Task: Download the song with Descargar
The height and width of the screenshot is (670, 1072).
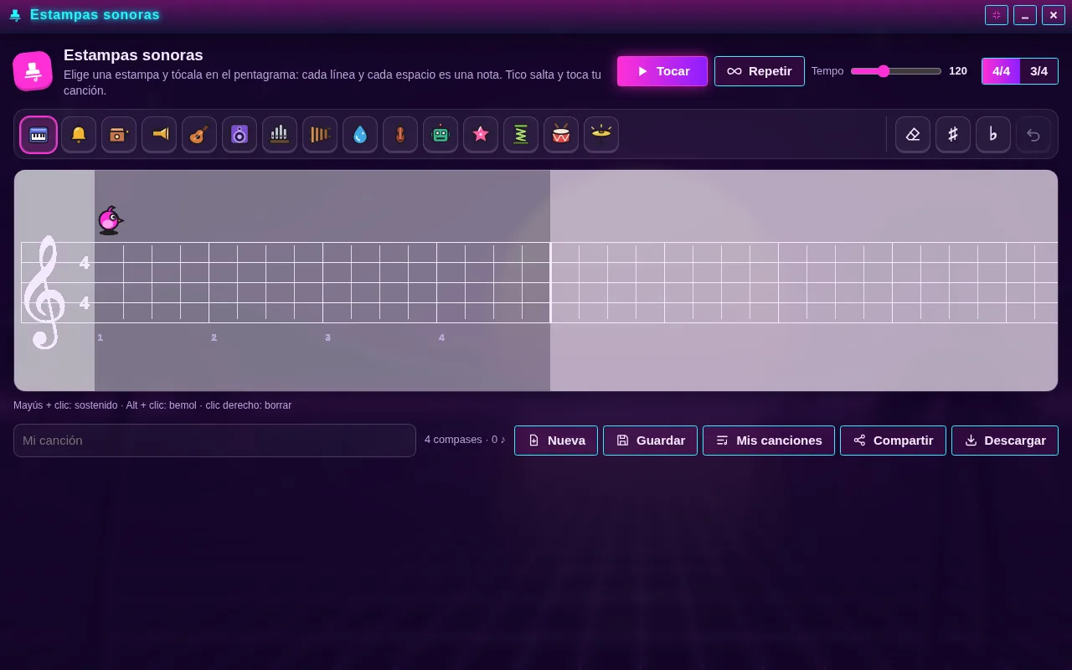Action: (x=1005, y=441)
